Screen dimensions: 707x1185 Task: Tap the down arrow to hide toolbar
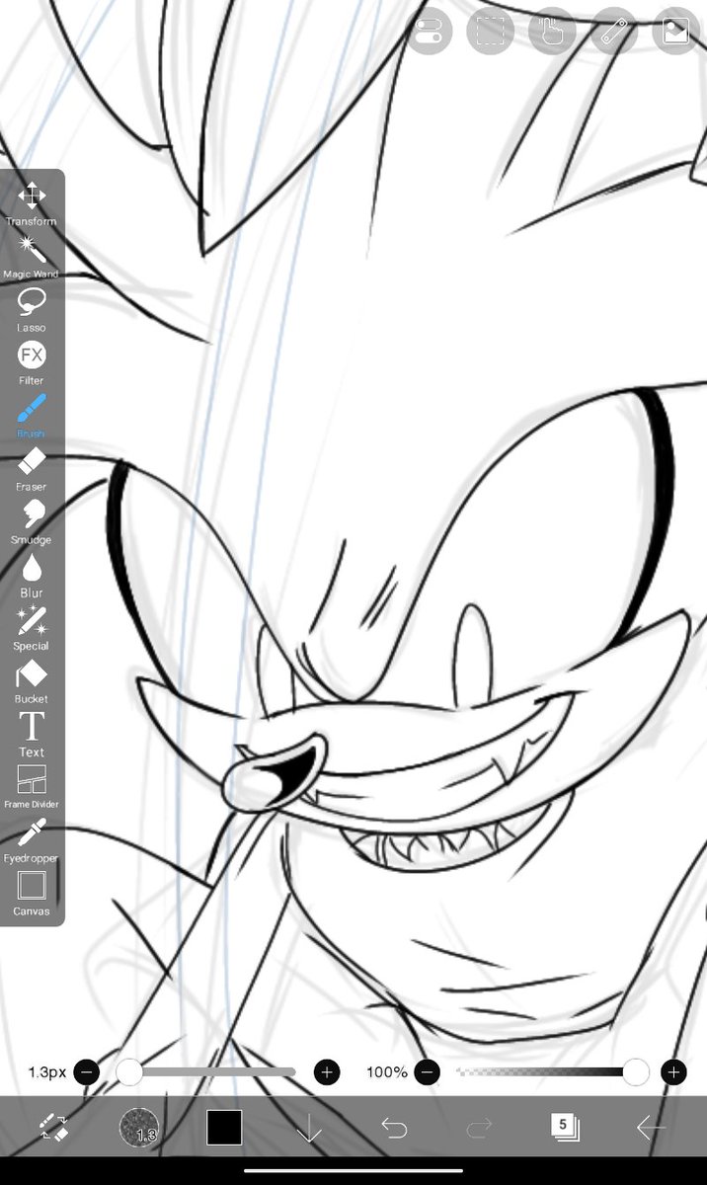[x=309, y=1127]
